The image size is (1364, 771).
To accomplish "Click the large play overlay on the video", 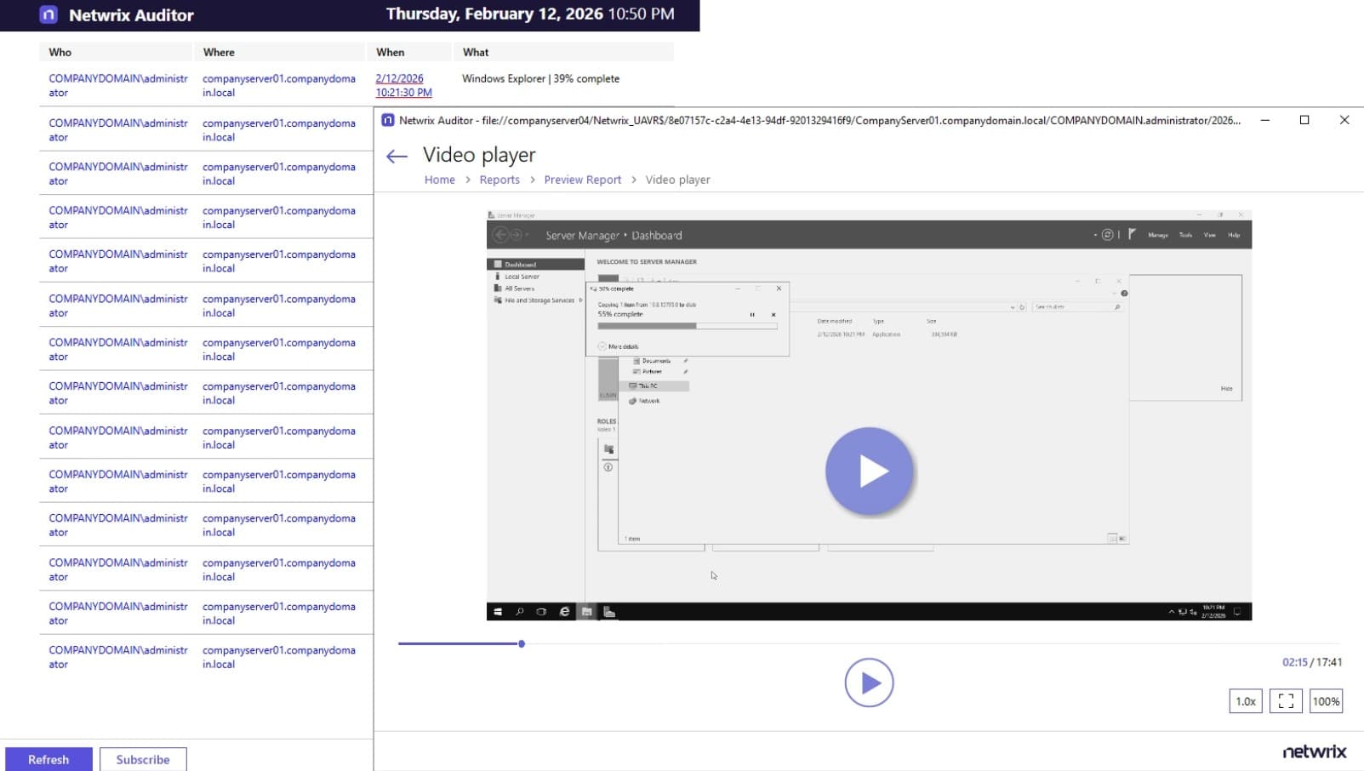I will pos(869,471).
